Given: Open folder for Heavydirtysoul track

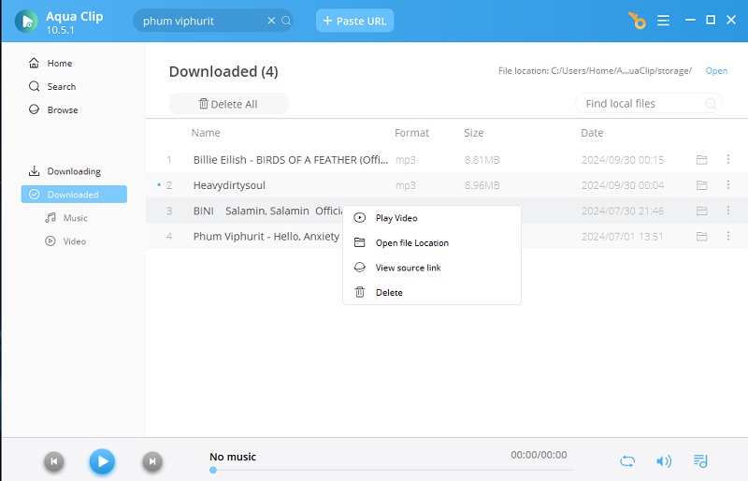Looking at the screenshot, I should coord(701,185).
